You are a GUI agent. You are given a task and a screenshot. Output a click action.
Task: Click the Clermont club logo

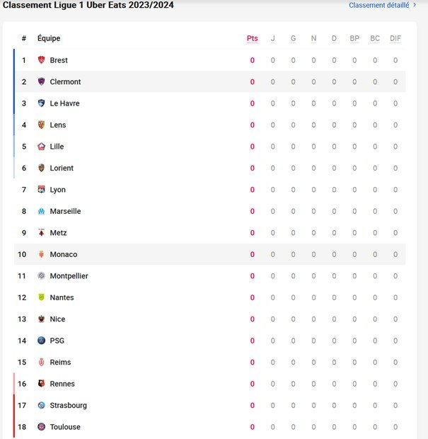point(42,81)
